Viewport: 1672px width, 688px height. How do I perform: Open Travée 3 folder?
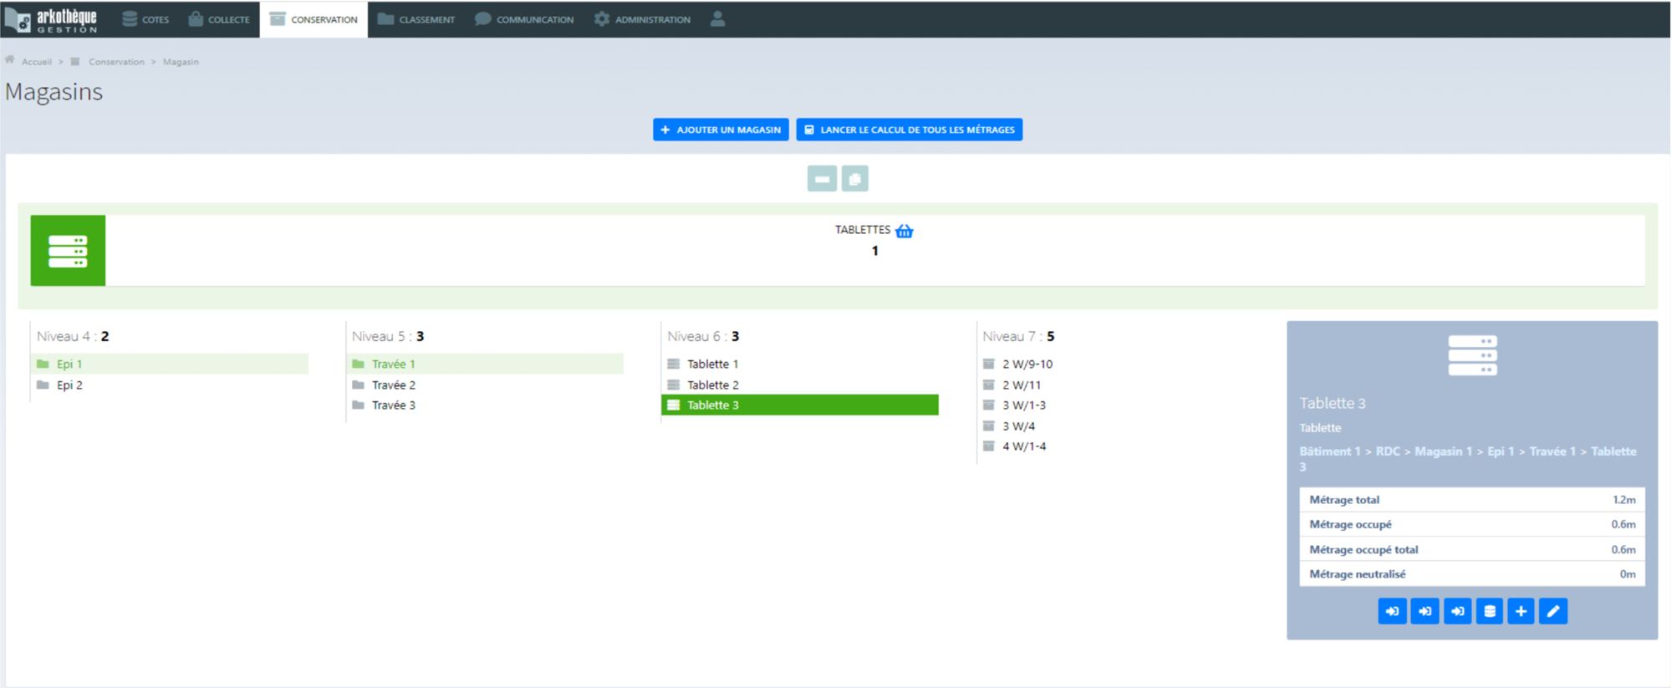tap(393, 405)
